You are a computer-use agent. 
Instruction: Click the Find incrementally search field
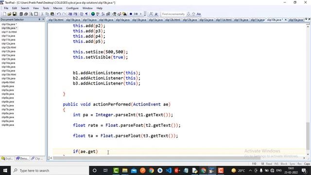pyautogui.click(x=173, y=14)
